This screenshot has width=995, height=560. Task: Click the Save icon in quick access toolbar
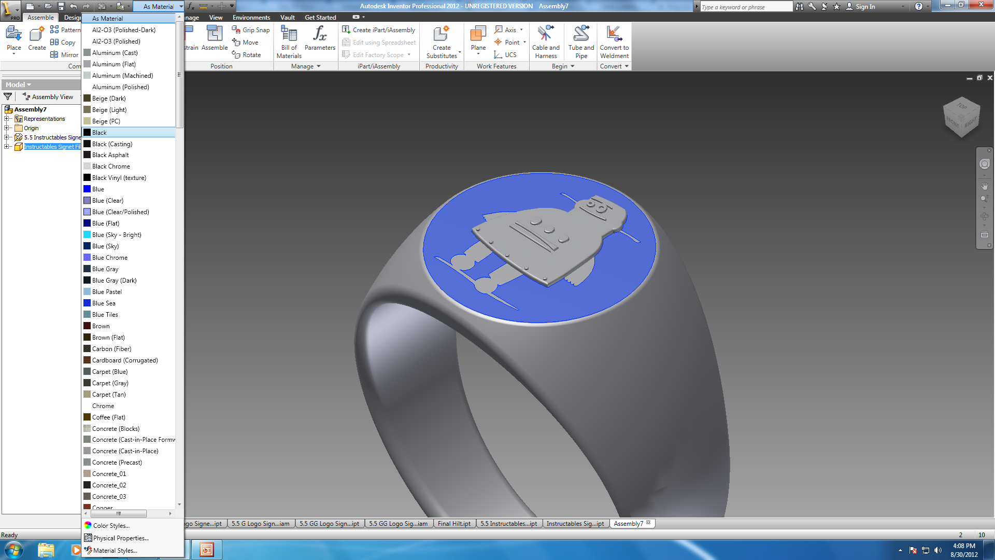click(x=61, y=6)
